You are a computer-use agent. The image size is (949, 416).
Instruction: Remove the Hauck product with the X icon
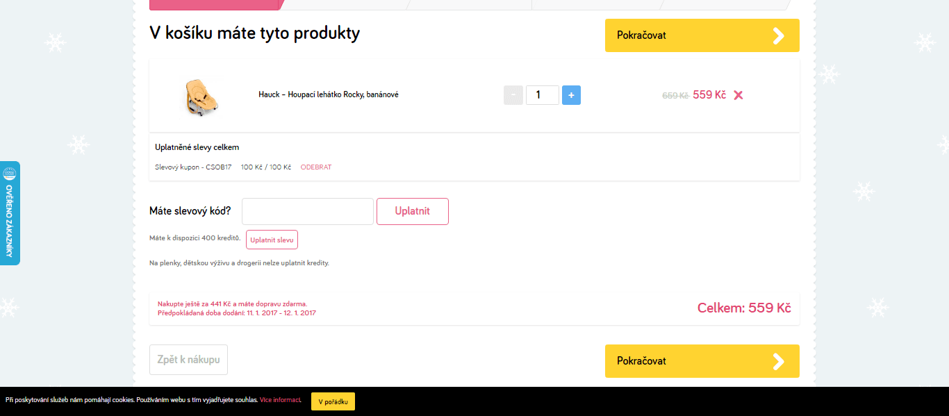tap(738, 95)
